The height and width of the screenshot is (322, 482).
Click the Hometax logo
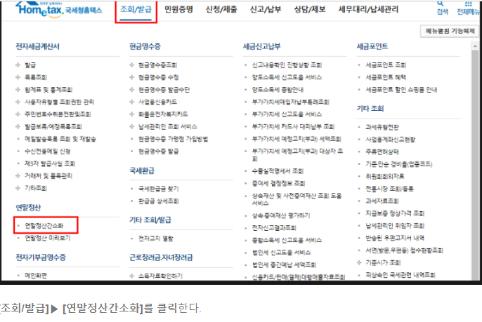(x=51, y=10)
